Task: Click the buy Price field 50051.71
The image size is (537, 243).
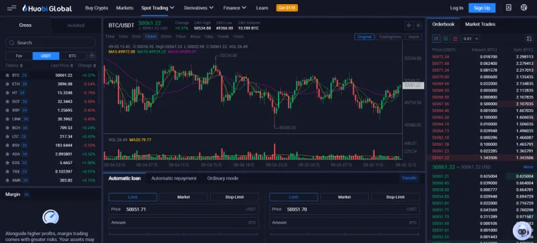Action: [183, 209]
